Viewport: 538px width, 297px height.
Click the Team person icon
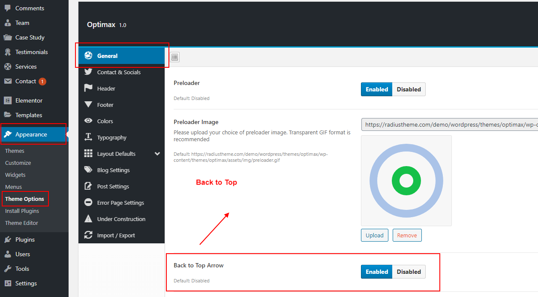tap(7, 23)
